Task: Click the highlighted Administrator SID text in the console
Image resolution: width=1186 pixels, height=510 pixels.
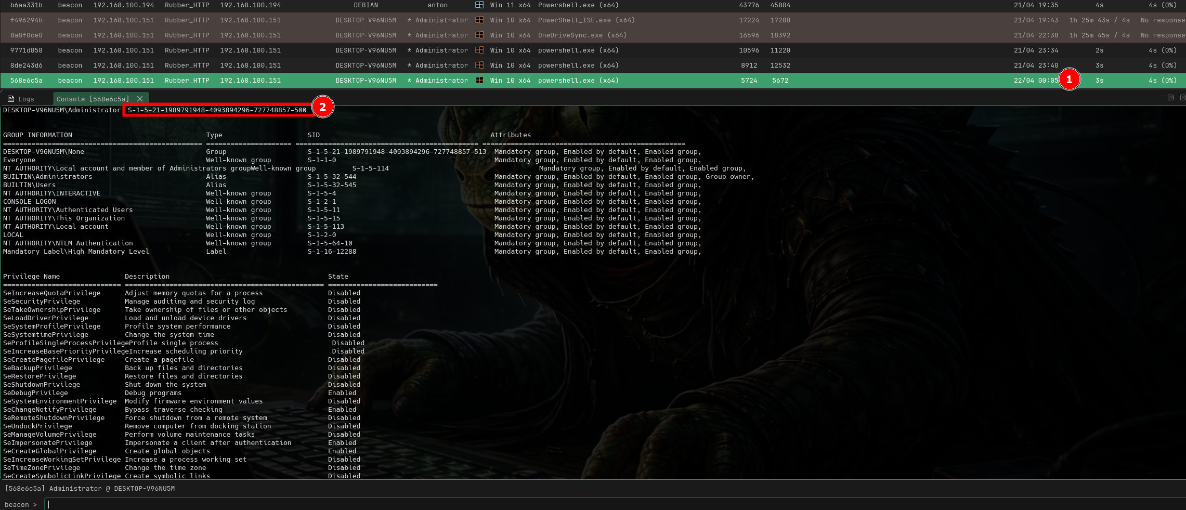Action: coord(217,110)
